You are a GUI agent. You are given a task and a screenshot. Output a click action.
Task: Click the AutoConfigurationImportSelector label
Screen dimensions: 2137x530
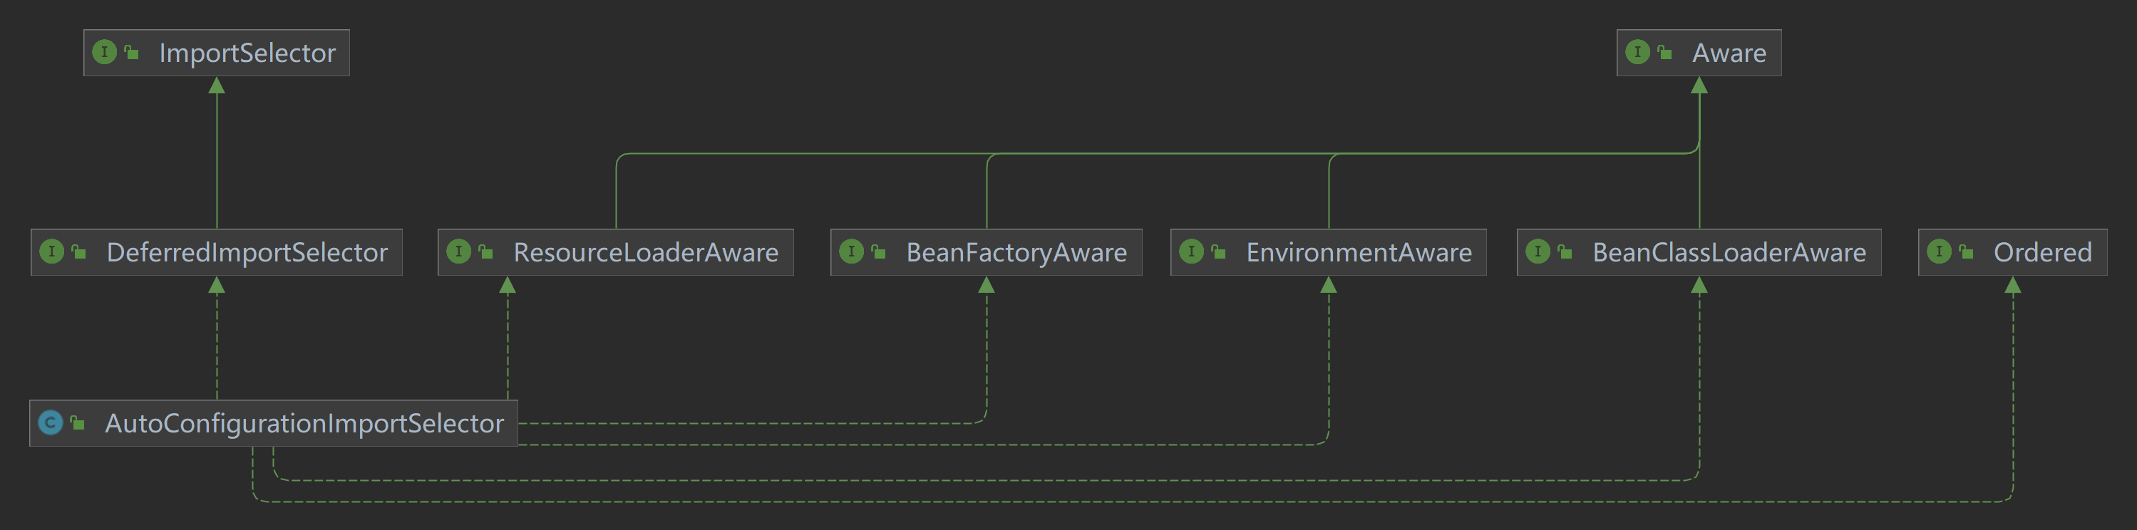tap(304, 424)
